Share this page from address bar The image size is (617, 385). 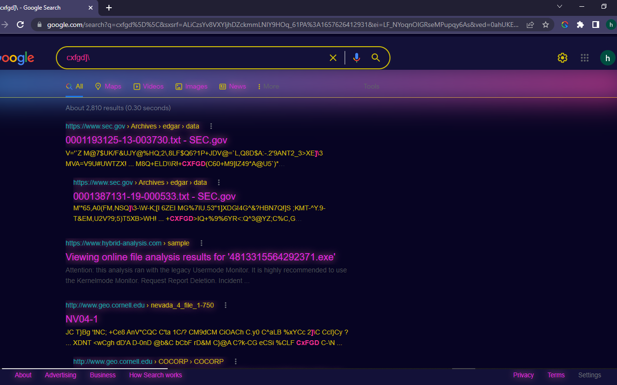click(x=530, y=25)
